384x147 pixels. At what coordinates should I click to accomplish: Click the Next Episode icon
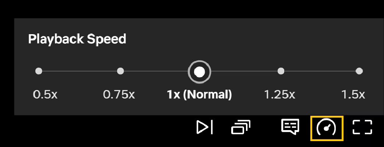[205, 127]
